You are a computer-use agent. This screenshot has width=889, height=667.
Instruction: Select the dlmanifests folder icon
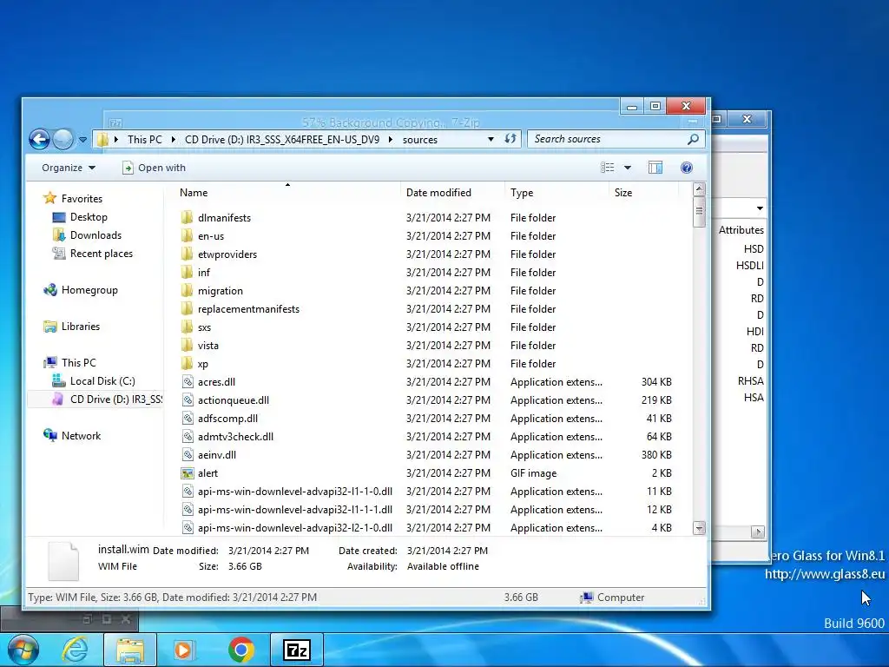[188, 217]
